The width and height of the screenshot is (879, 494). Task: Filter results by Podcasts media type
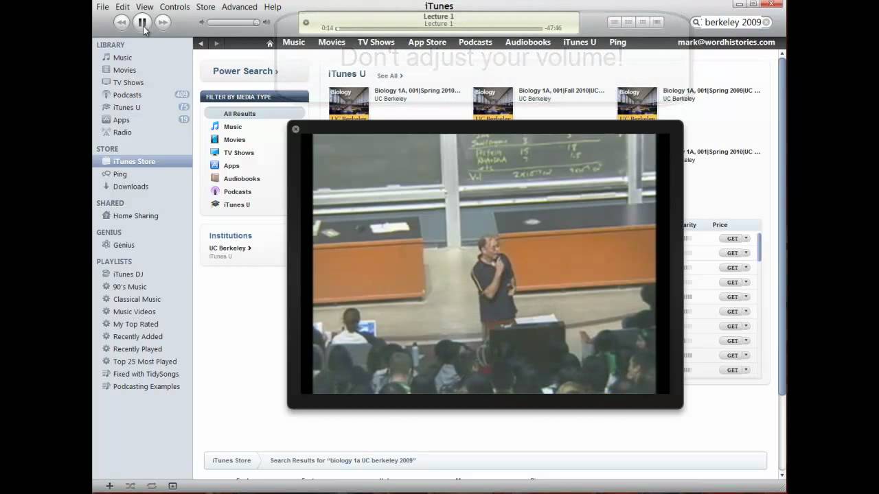[x=238, y=191]
